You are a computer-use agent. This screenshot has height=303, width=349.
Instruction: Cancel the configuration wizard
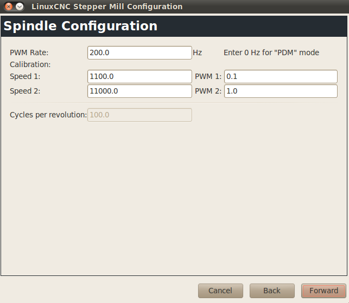[x=220, y=291]
